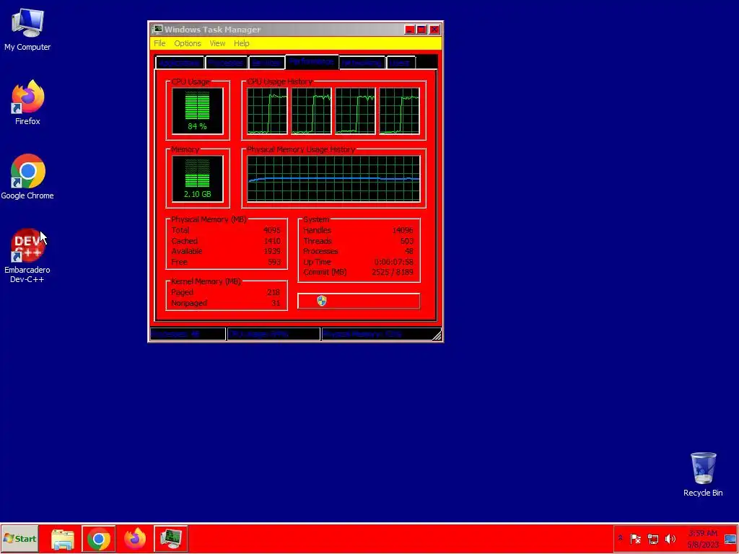
Task: Click the Processes count 48
Action: (x=409, y=252)
